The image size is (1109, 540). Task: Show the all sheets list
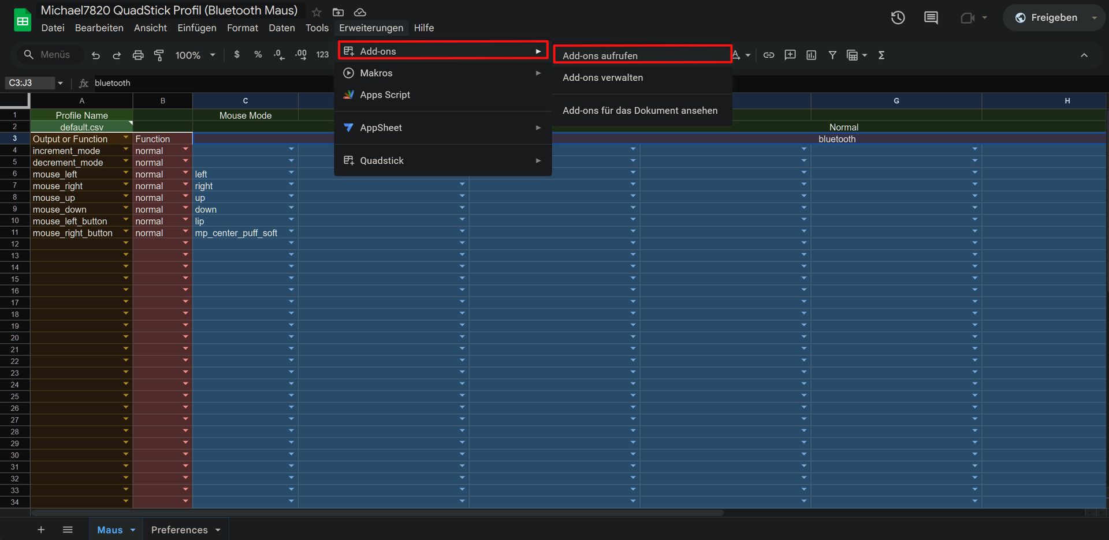point(68,530)
